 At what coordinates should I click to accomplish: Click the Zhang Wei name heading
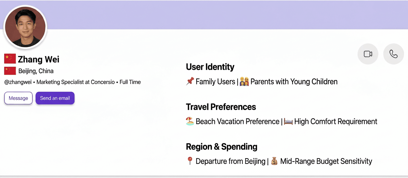click(39, 59)
